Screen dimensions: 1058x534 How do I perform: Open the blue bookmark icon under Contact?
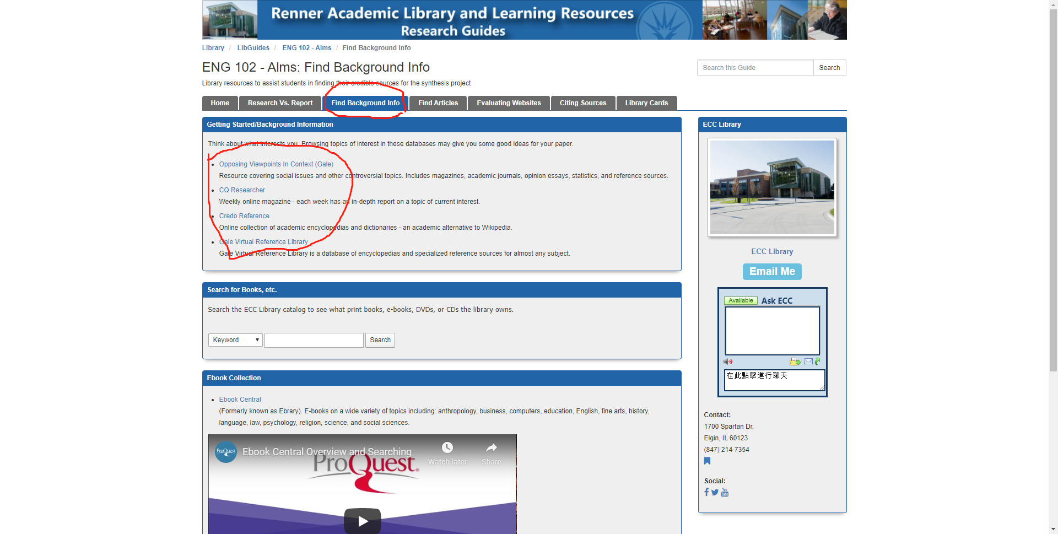[707, 461]
